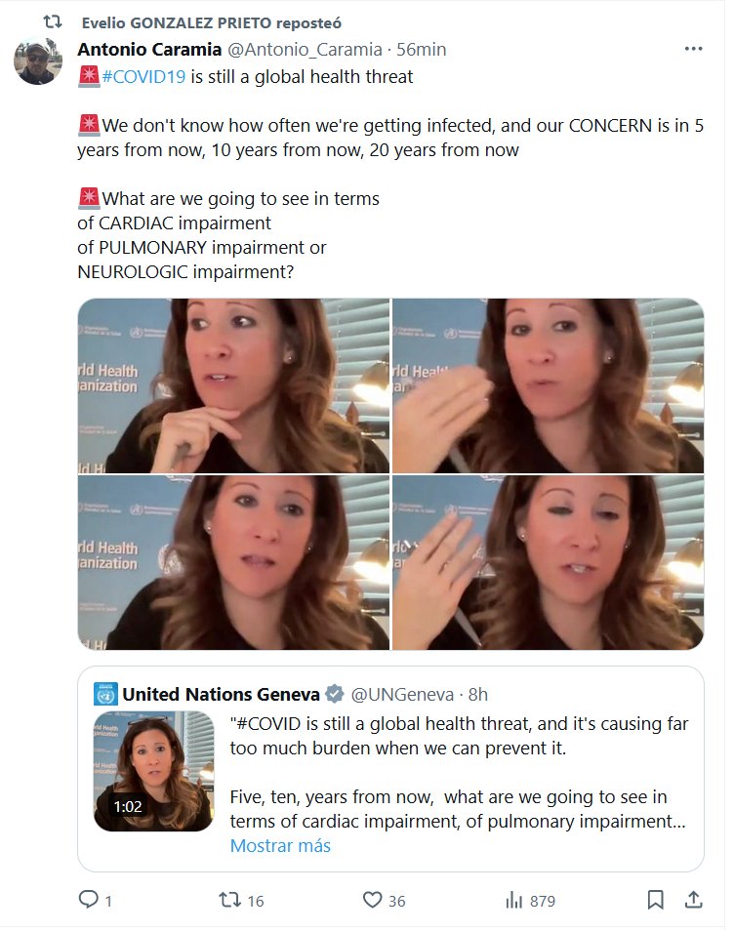Click the verified badge next to United Nations Geneva
This screenshot has height=931, width=734.
coord(335,694)
